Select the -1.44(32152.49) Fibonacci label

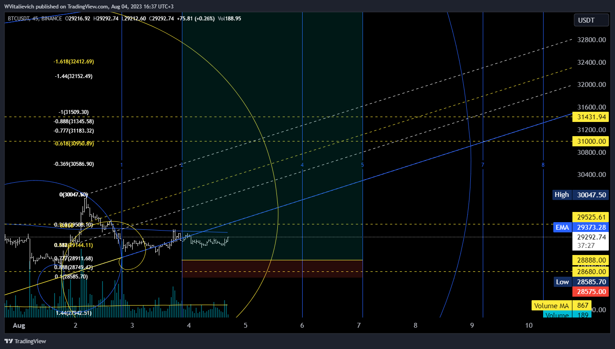click(x=74, y=76)
